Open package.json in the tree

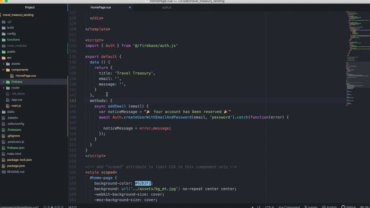coord(16,166)
